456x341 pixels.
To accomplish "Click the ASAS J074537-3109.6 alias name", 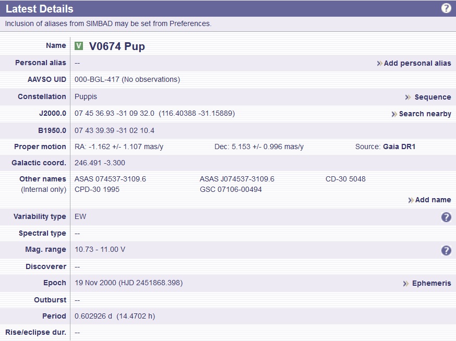I will click(237, 179).
